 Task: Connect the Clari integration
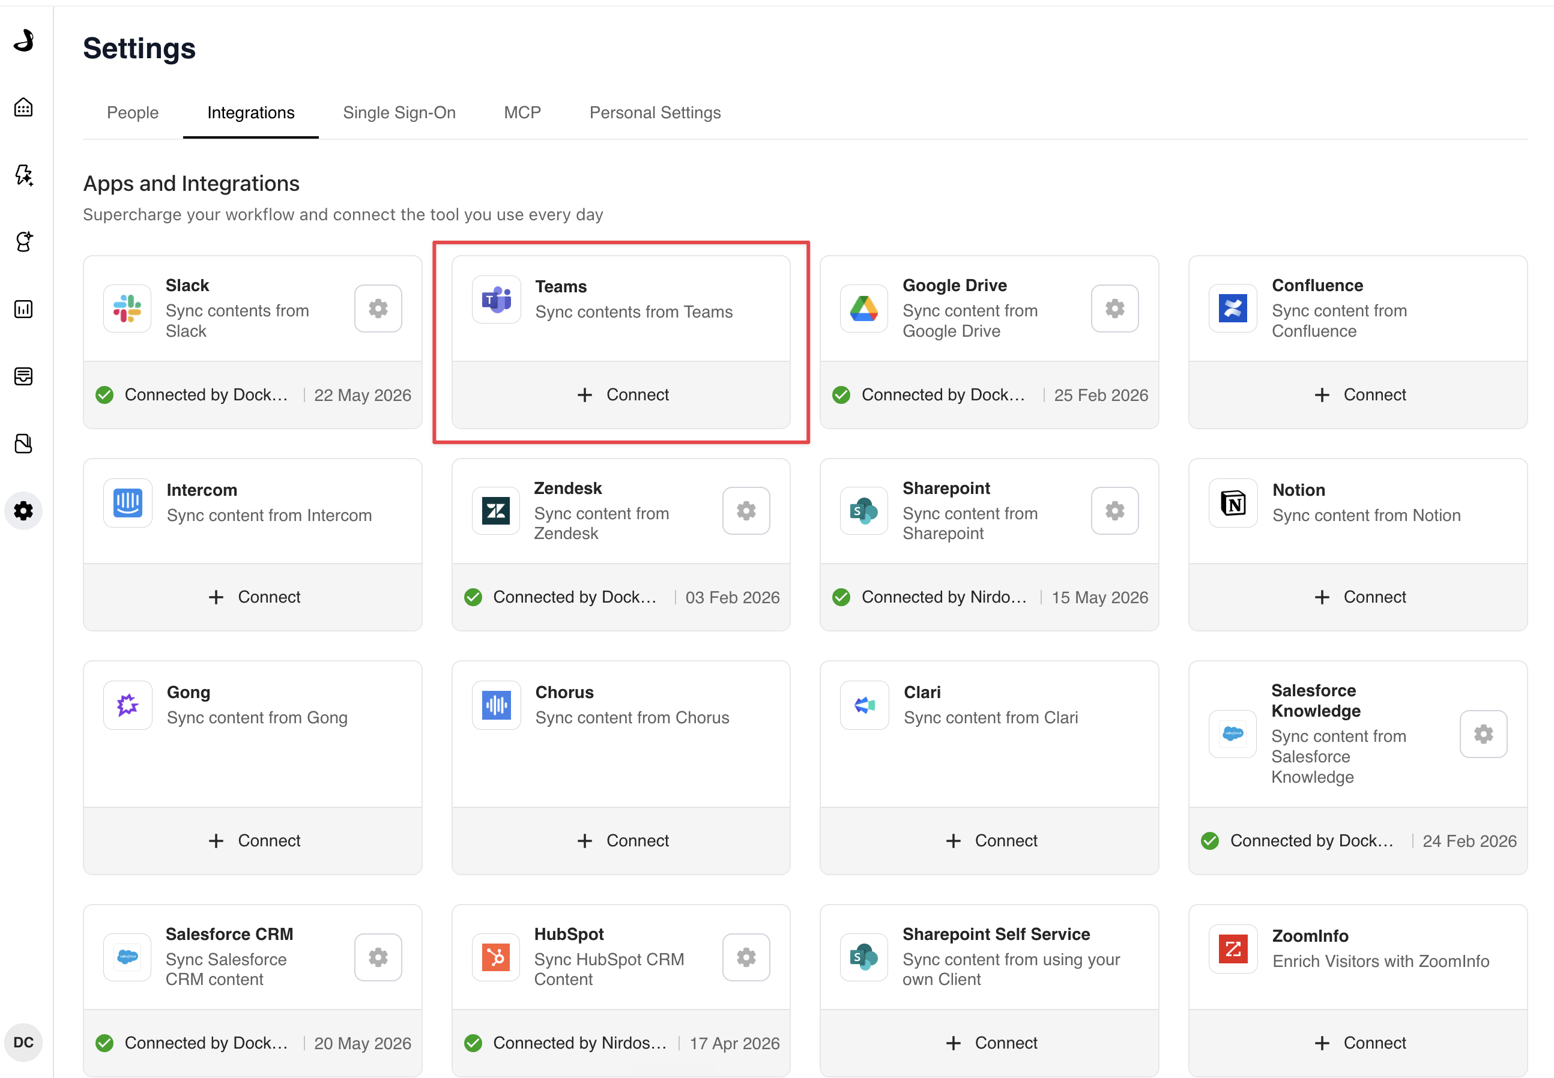click(990, 841)
